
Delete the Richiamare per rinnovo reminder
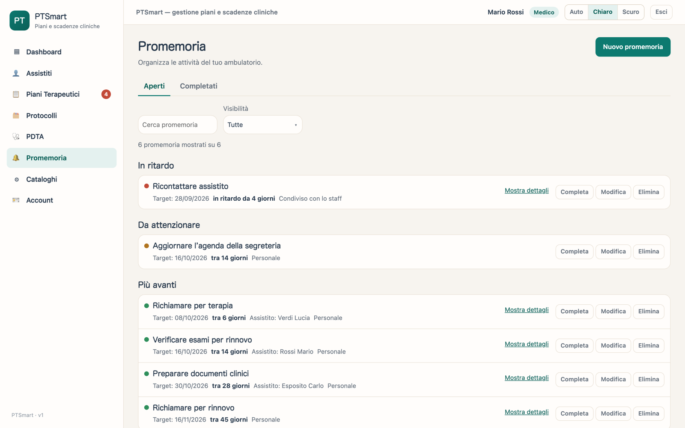tap(649, 413)
